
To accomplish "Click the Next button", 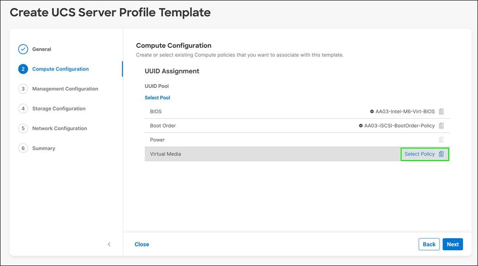I will 452,244.
